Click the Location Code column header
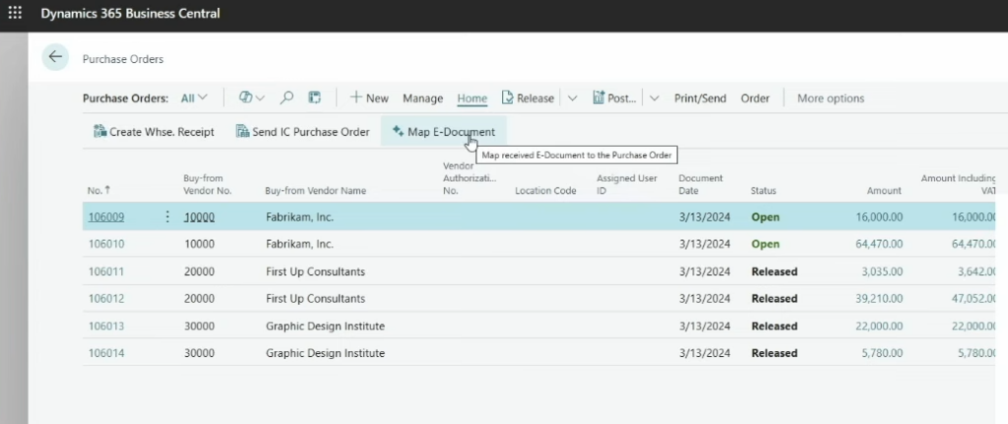Image resolution: width=1008 pixels, height=424 pixels. coord(545,190)
